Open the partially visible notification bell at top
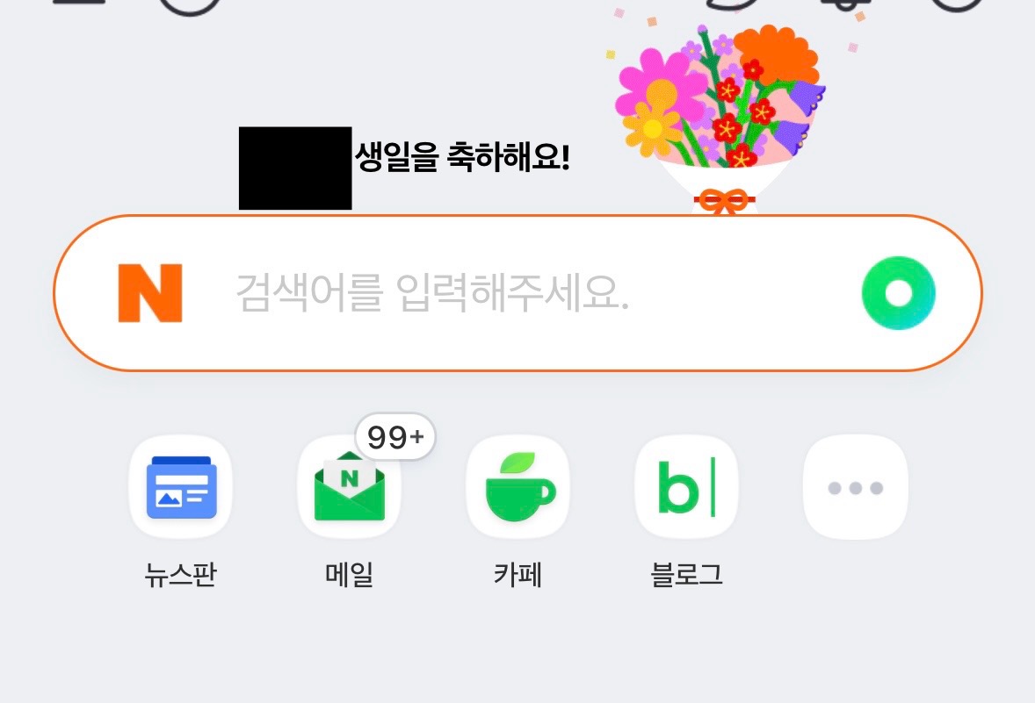The height and width of the screenshot is (703, 1035). [842, 4]
